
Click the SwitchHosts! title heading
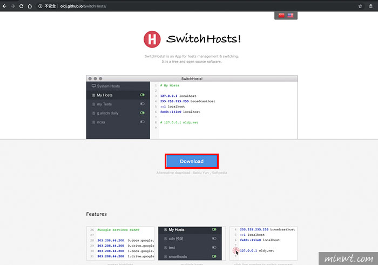pos(204,39)
